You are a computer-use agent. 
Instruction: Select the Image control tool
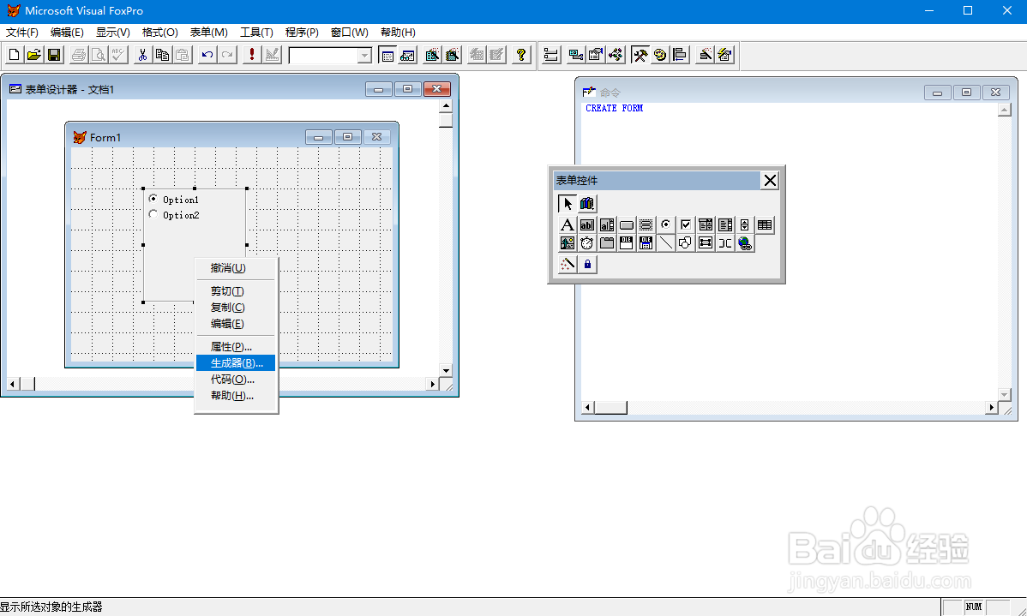[x=568, y=243]
